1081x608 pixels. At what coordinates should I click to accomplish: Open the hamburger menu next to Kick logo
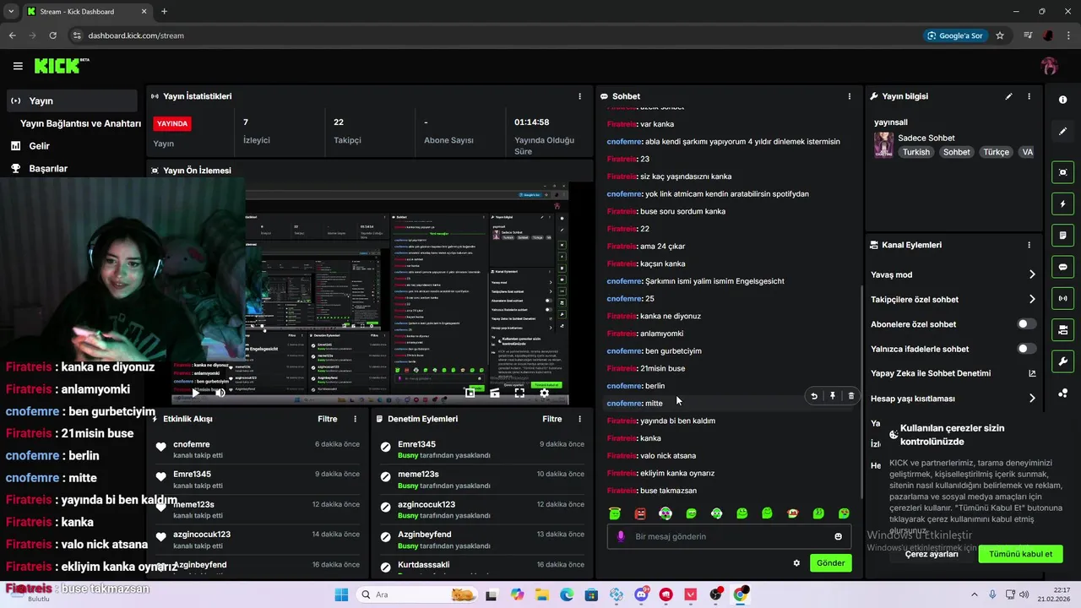(18, 66)
